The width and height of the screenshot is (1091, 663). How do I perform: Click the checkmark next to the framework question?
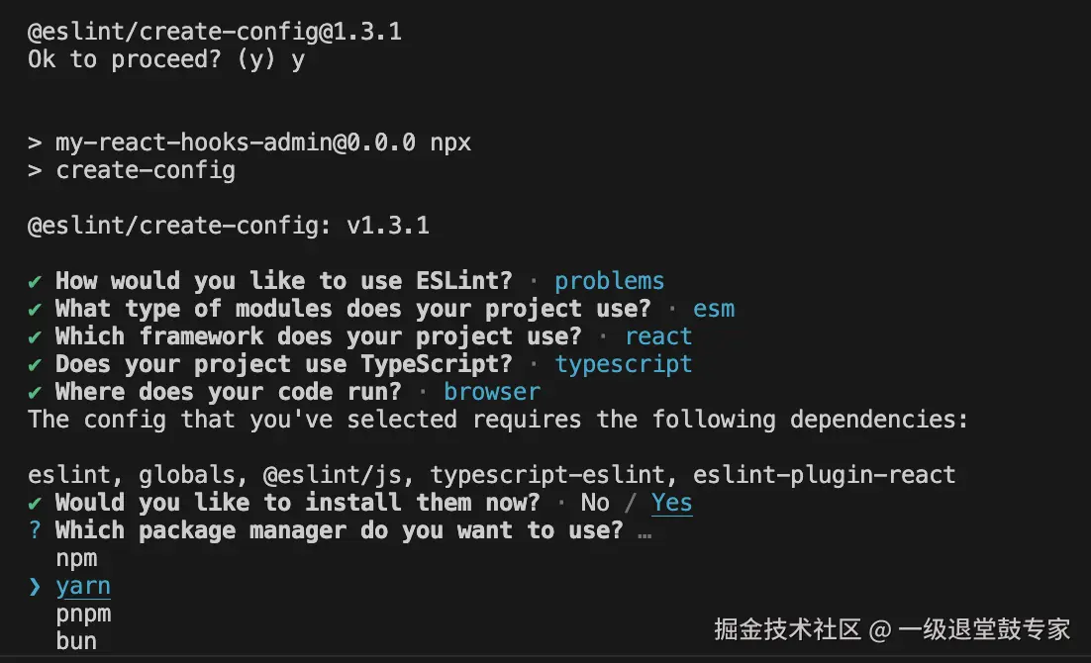(x=35, y=336)
